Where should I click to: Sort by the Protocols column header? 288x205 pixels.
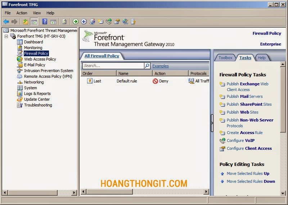pyautogui.click(x=199, y=73)
